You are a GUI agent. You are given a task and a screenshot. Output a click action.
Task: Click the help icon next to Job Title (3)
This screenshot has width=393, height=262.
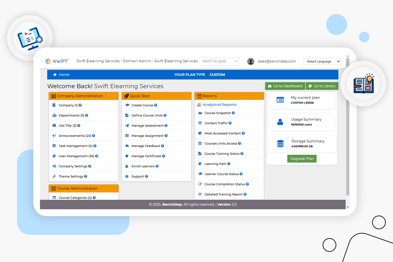79,126
